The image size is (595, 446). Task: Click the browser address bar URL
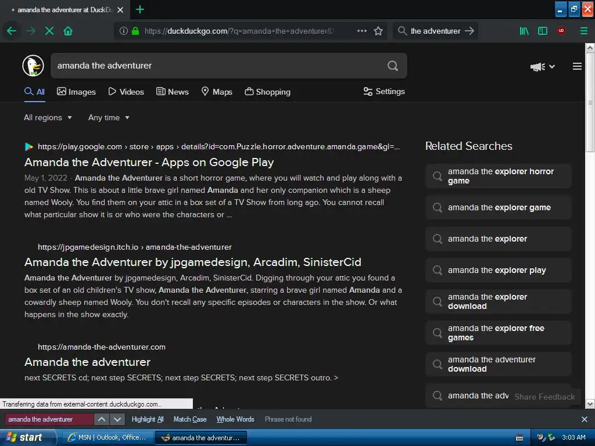coord(239,31)
